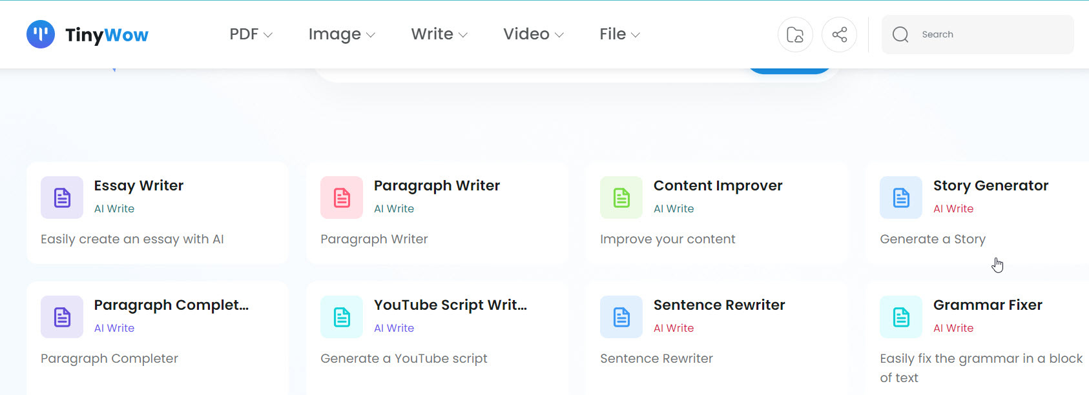Expand the Image dropdown menu
Screen dimensions: 1089x395
(342, 34)
